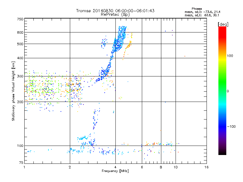Click the 'Frequency [MHz]' axis label

click(115, 171)
